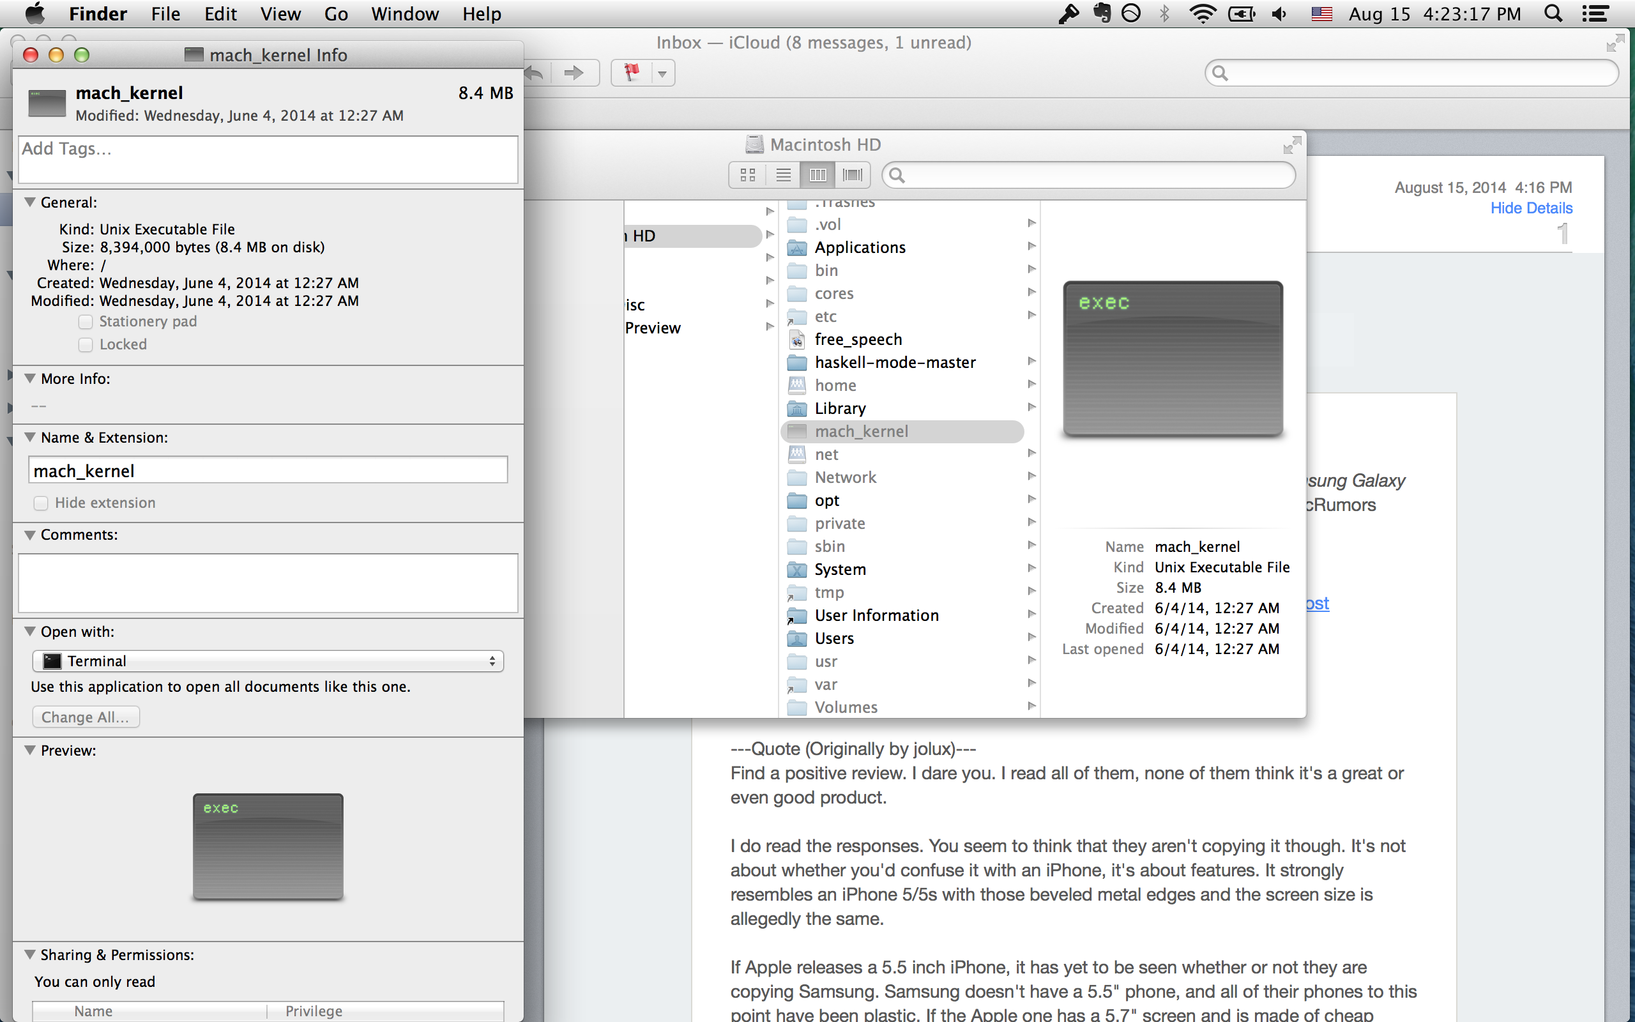Image resolution: width=1635 pixels, height=1022 pixels.
Task: Collapse the More Info section
Action: coord(30,379)
